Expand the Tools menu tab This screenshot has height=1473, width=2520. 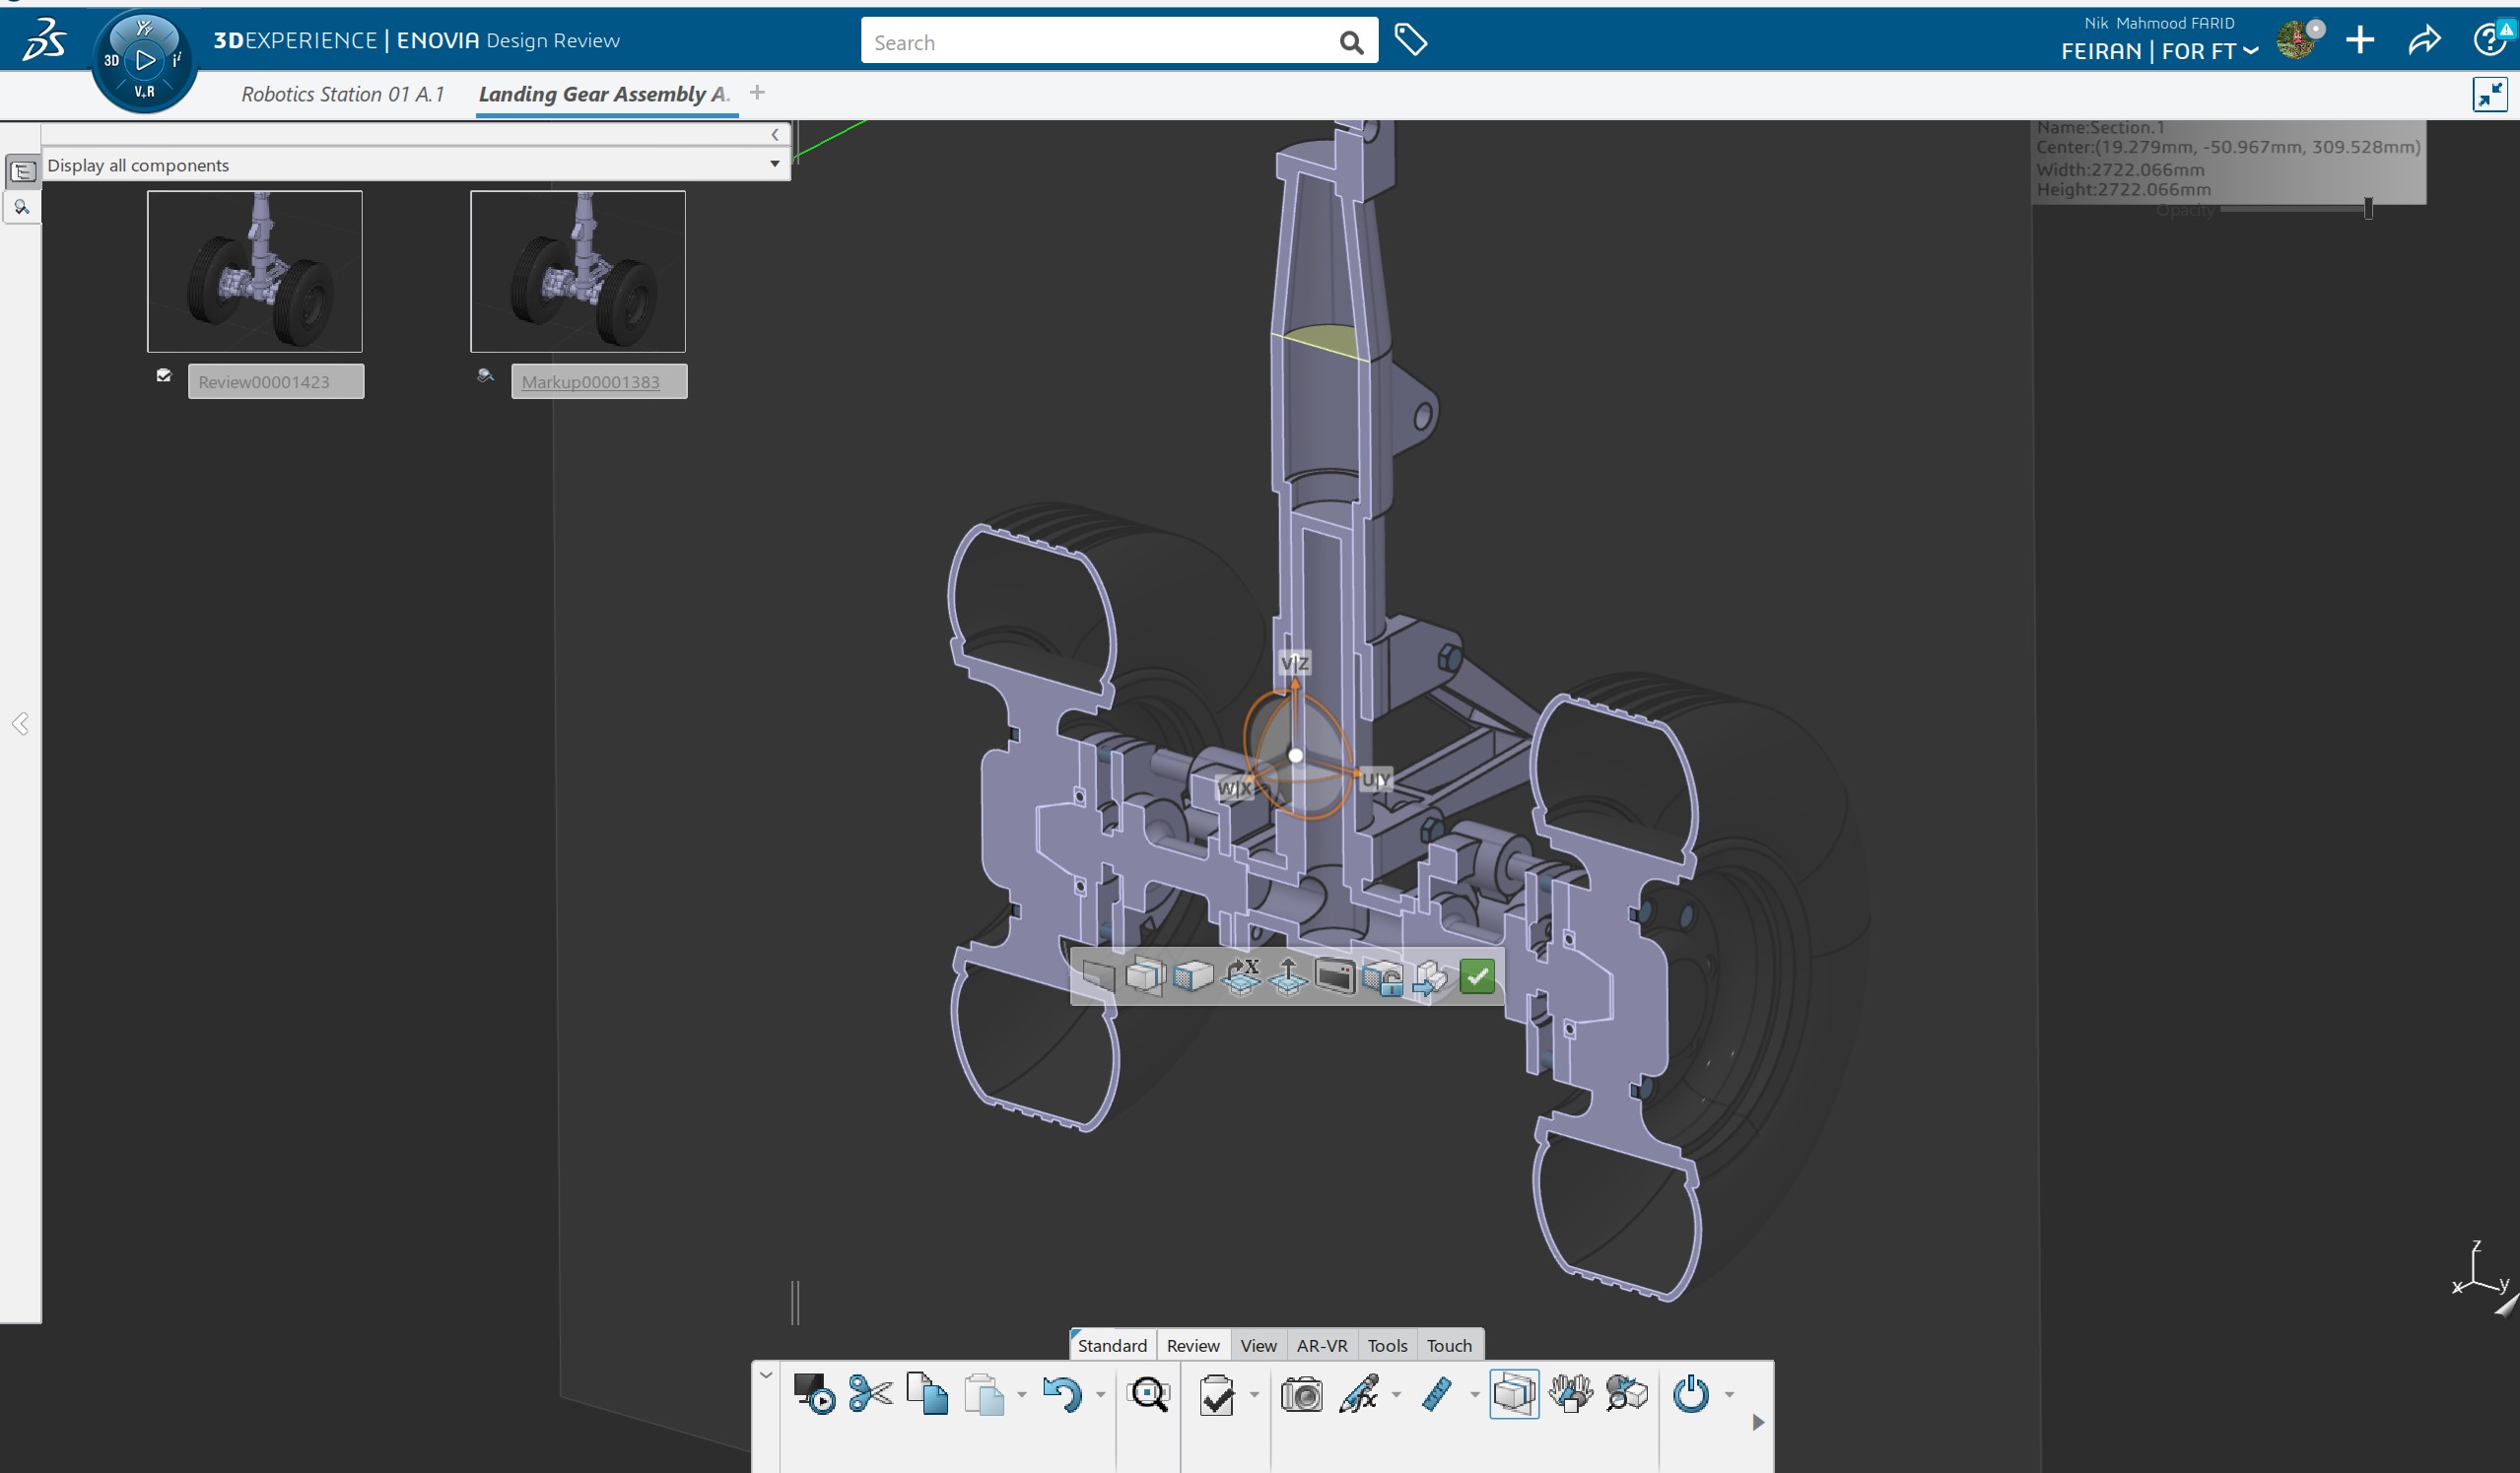[1386, 1345]
